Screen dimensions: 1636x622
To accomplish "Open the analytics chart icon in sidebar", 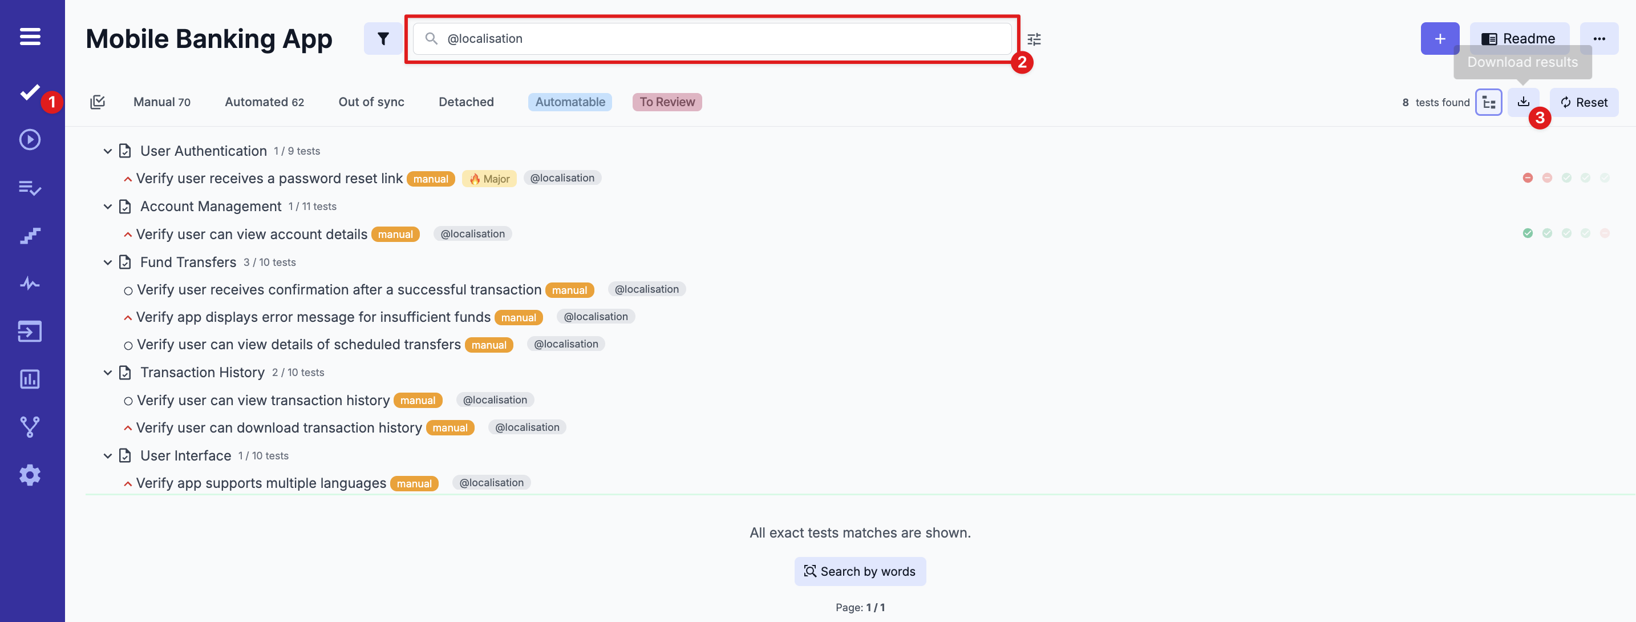I will pos(30,379).
